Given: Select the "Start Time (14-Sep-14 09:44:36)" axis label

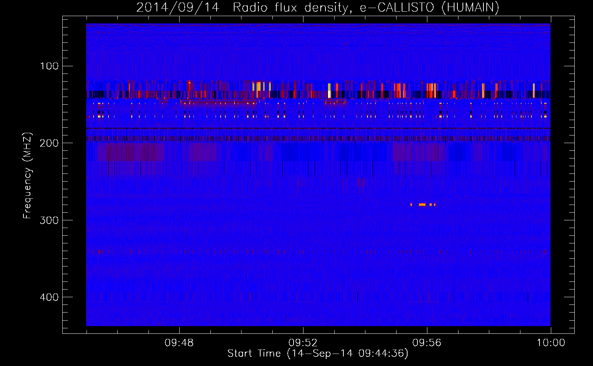Looking at the screenshot, I should point(318,354).
